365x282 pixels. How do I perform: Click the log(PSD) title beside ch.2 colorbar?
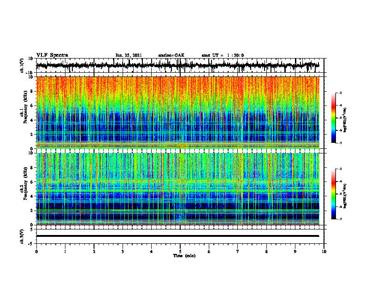[x=345, y=196]
